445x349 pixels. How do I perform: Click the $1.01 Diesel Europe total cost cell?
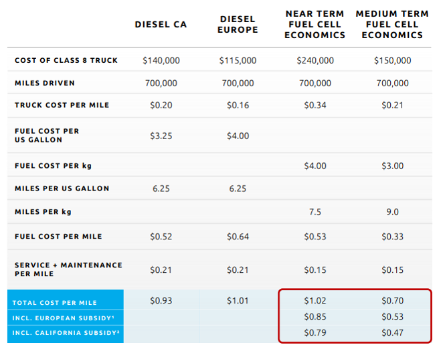[x=238, y=301]
